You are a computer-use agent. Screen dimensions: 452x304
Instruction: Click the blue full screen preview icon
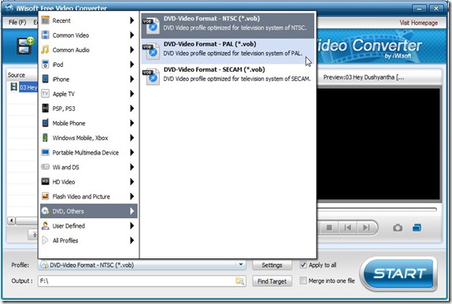(x=417, y=228)
